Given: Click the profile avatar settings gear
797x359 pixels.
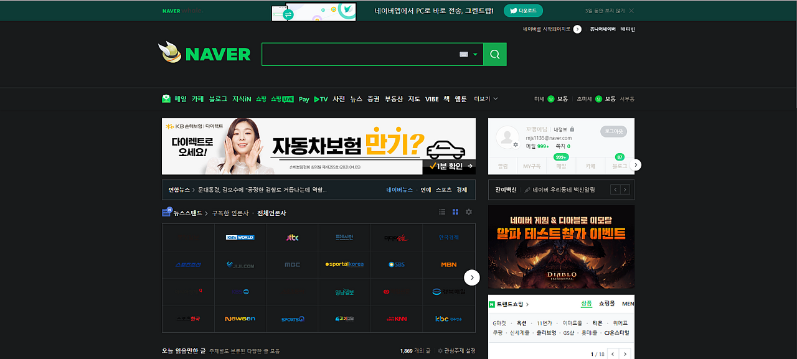Looking at the screenshot, I should (x=516, y=144).
